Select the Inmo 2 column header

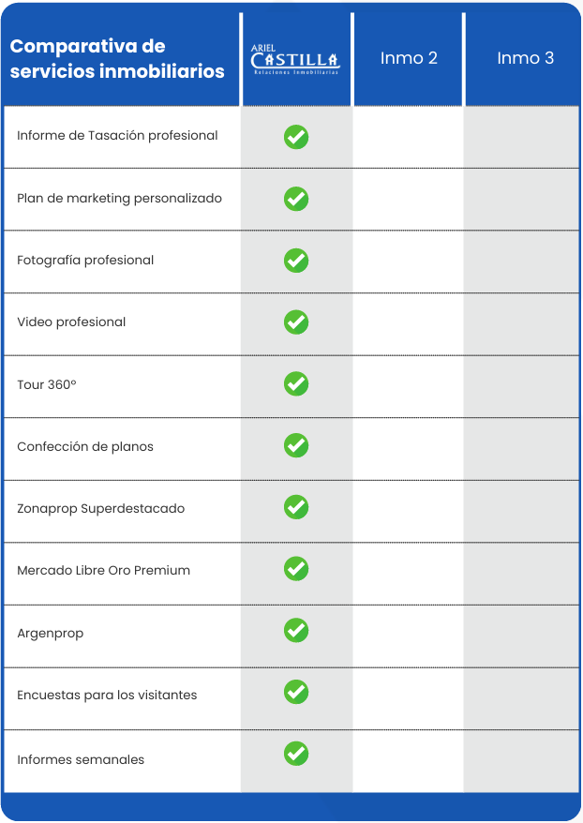[x=409, y=58]
